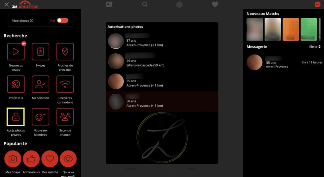Toggle the Hot photo filter switch
This screenshot has height=177, width=324.
[x=63, y=21]
